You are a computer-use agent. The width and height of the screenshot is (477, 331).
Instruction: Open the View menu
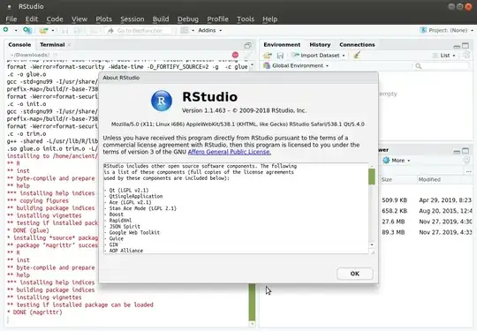pyautogui.click(x=79, y=19)
